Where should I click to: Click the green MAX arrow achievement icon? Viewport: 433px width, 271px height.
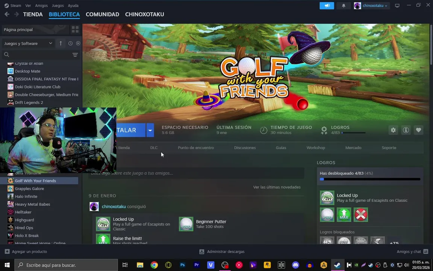point(344,215)
